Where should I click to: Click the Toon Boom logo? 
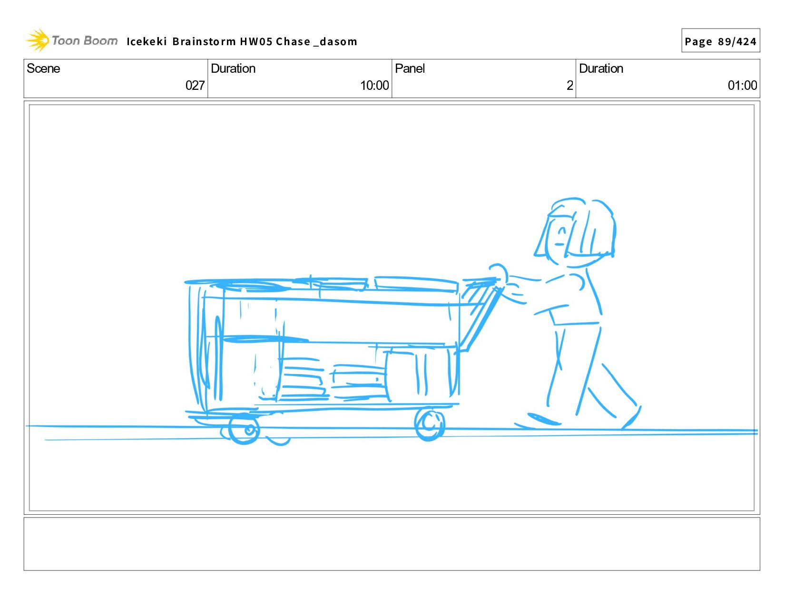point(71,40)
